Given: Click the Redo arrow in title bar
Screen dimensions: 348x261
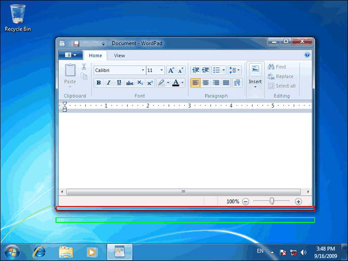Looking at the screenshot, I should (x=96, y=43).
